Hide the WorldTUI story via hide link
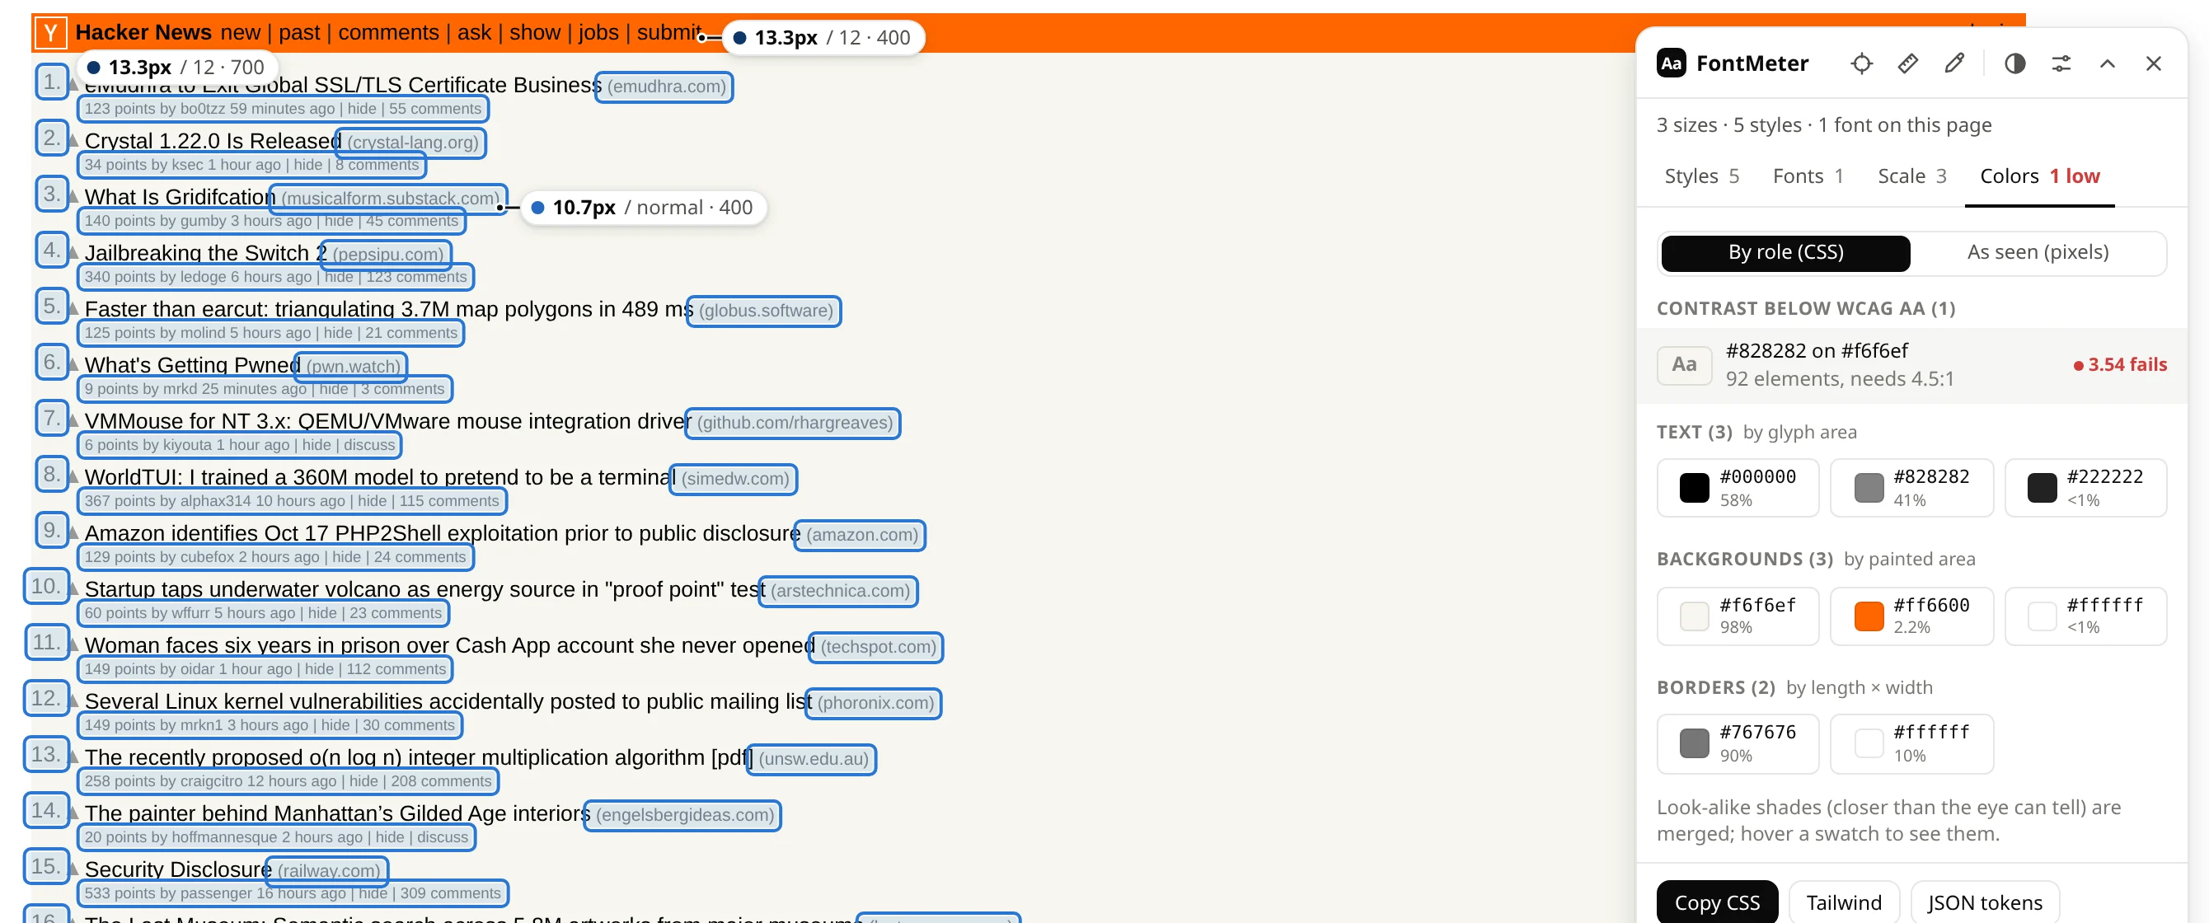Screen dimensions: 2209x923 pyautogui.click(x=371, y=500)
